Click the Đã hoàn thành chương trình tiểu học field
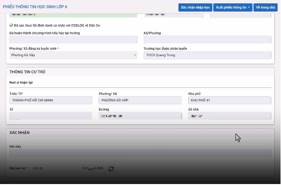Image resolution: width=281 pixels, height=185 pixels. coord(74,40)
